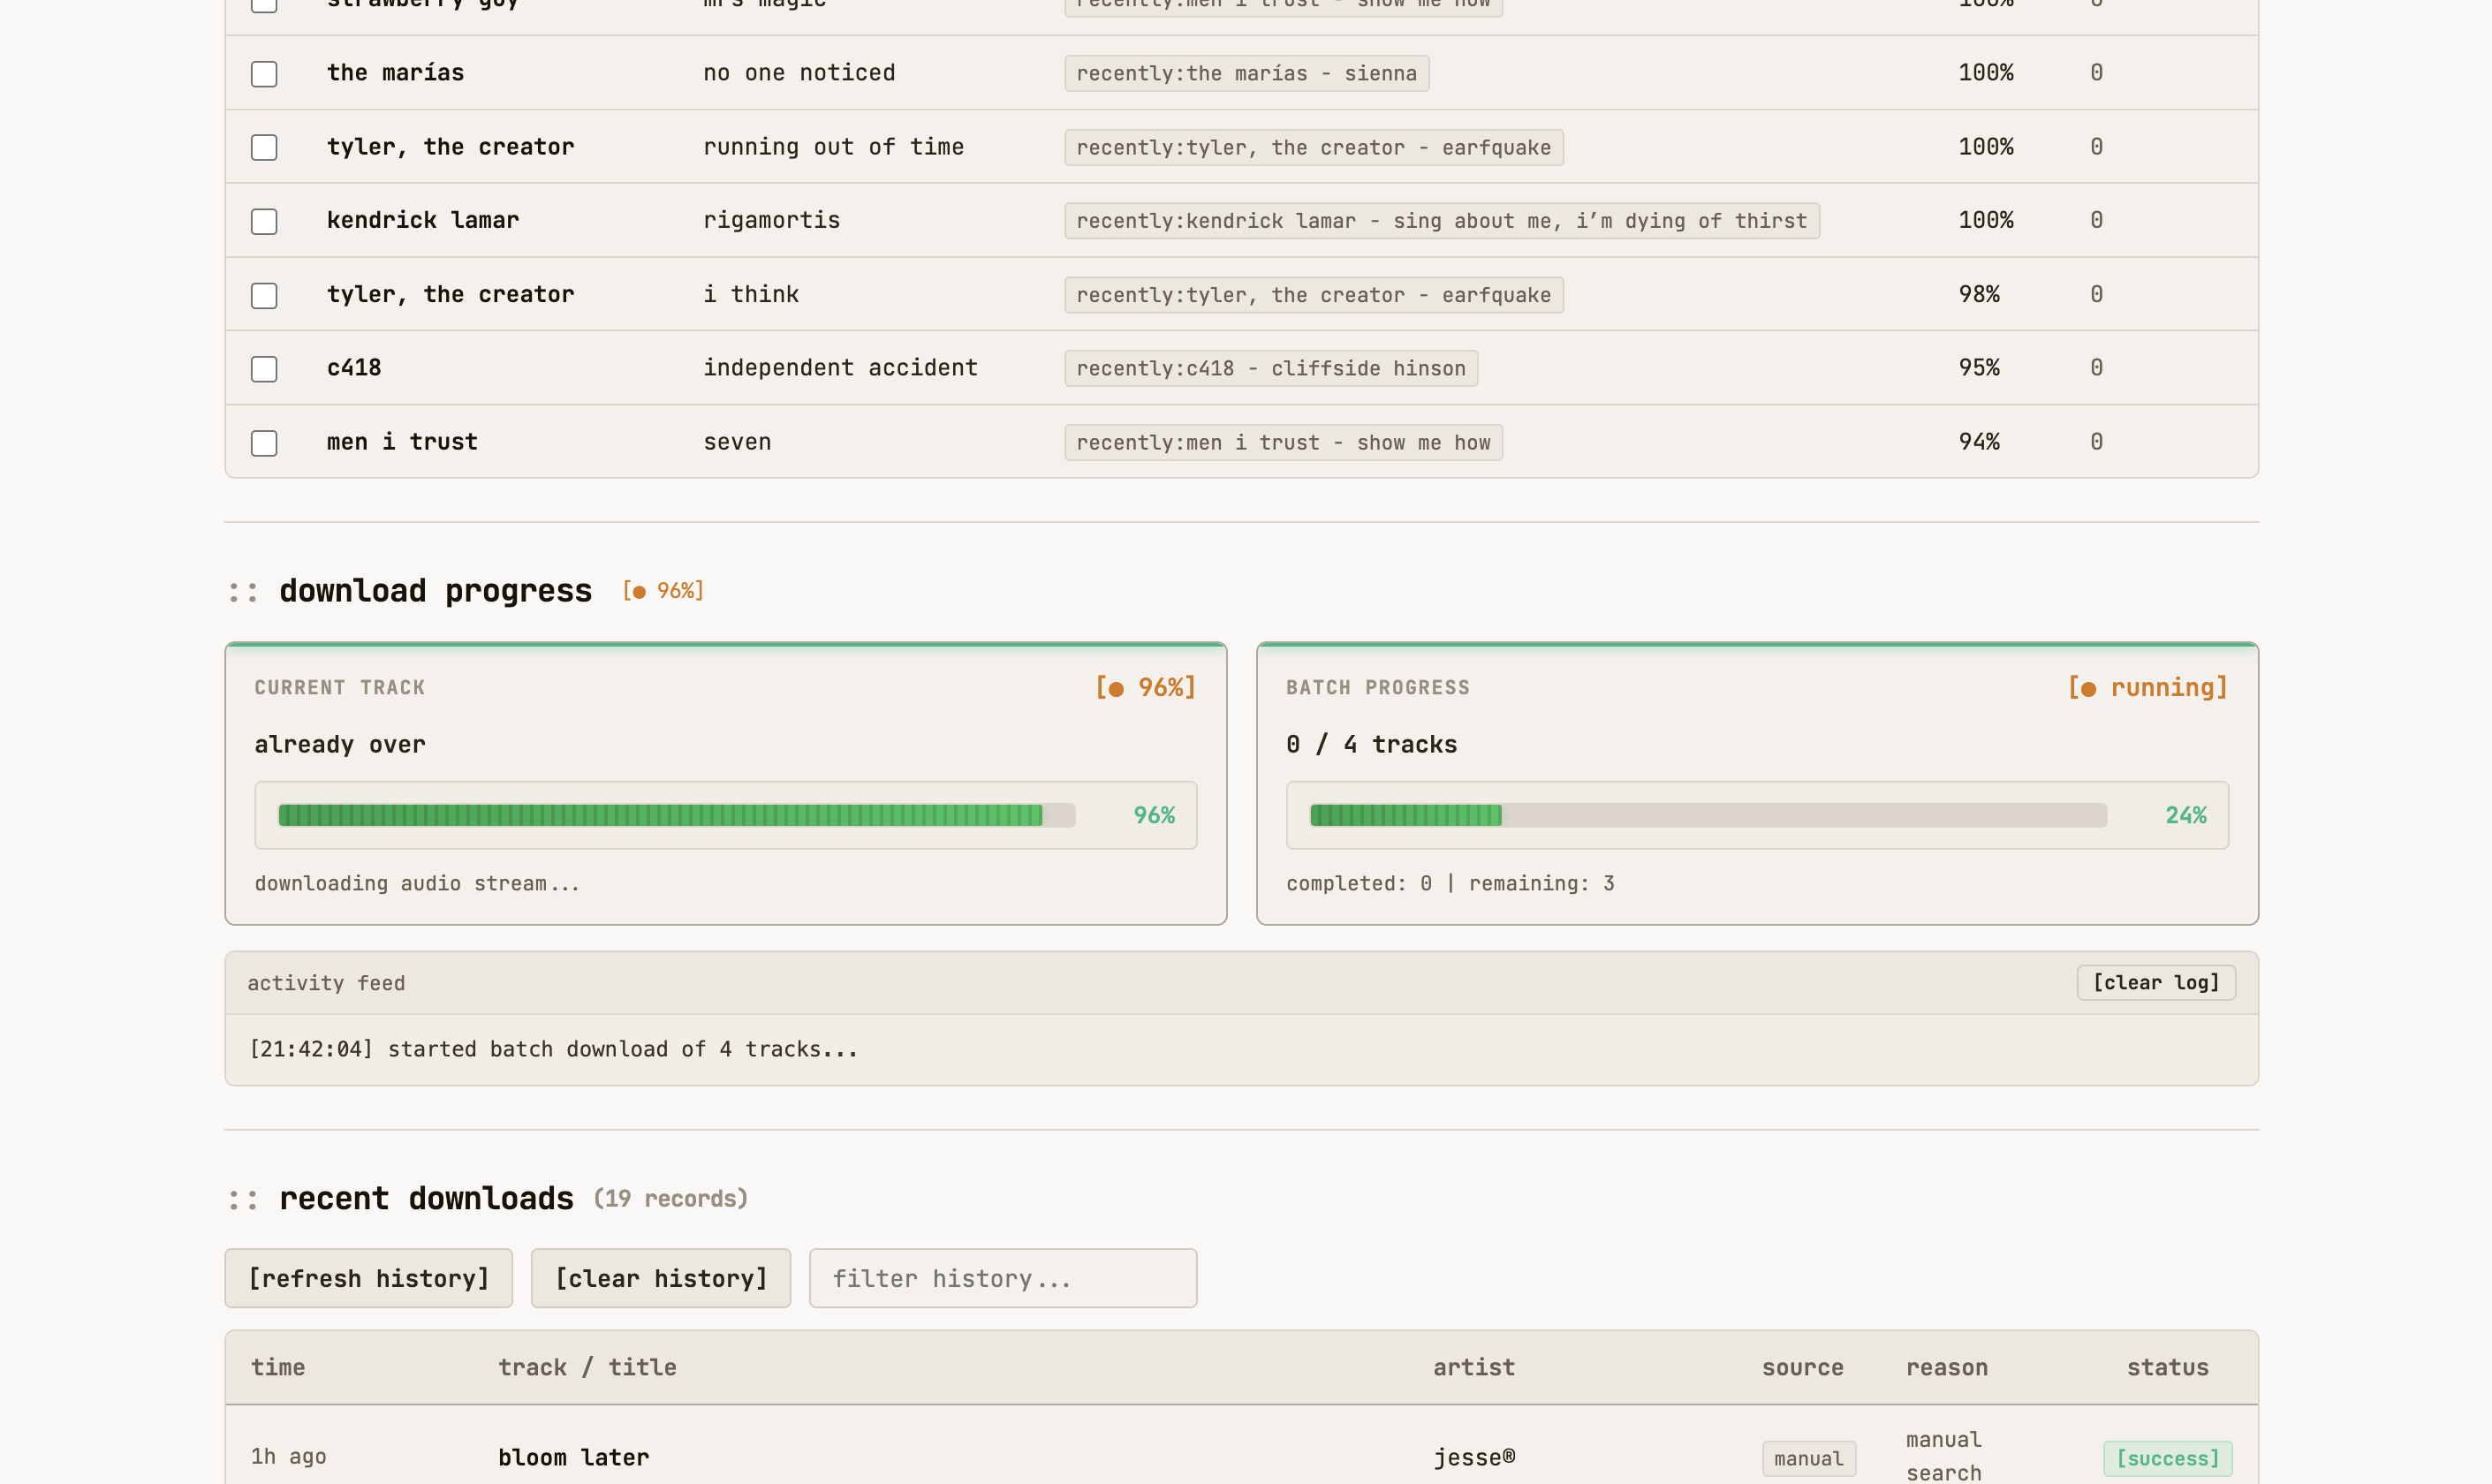The width and height of the screenshot is (2492, 1484).
Task: Select the 'running out of time' row checkbox
Action: (x=264, y=147)
